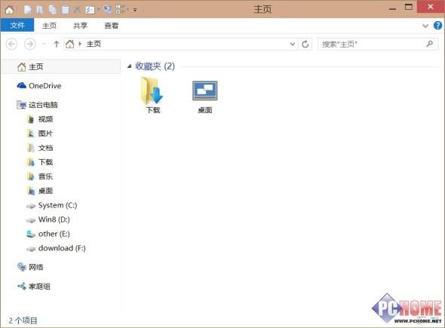The image size is (445, 328).
Task: Select the 桌面 desktop icon in favorites
Action: (205, 90)
